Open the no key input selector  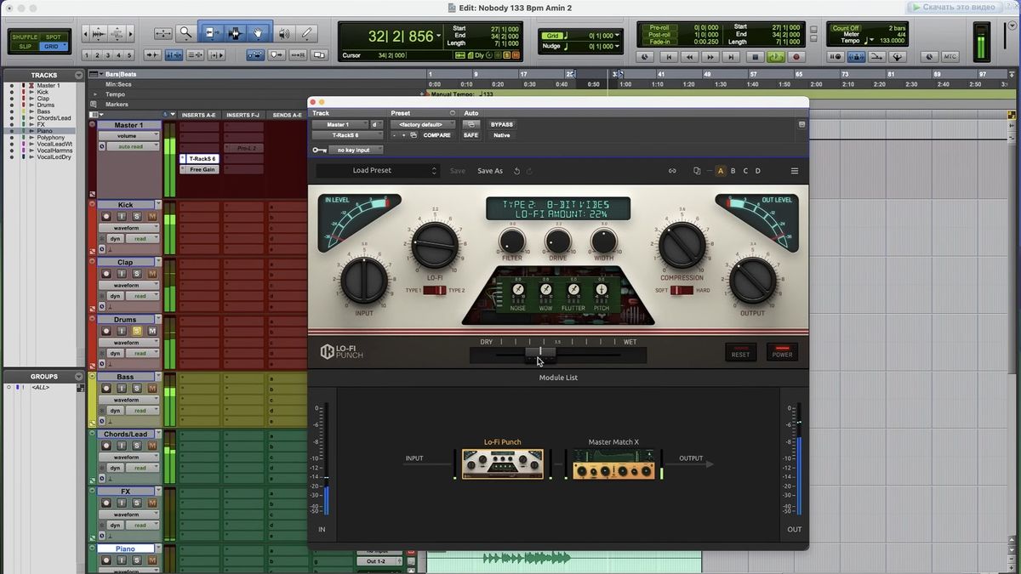tap(353, 150)
